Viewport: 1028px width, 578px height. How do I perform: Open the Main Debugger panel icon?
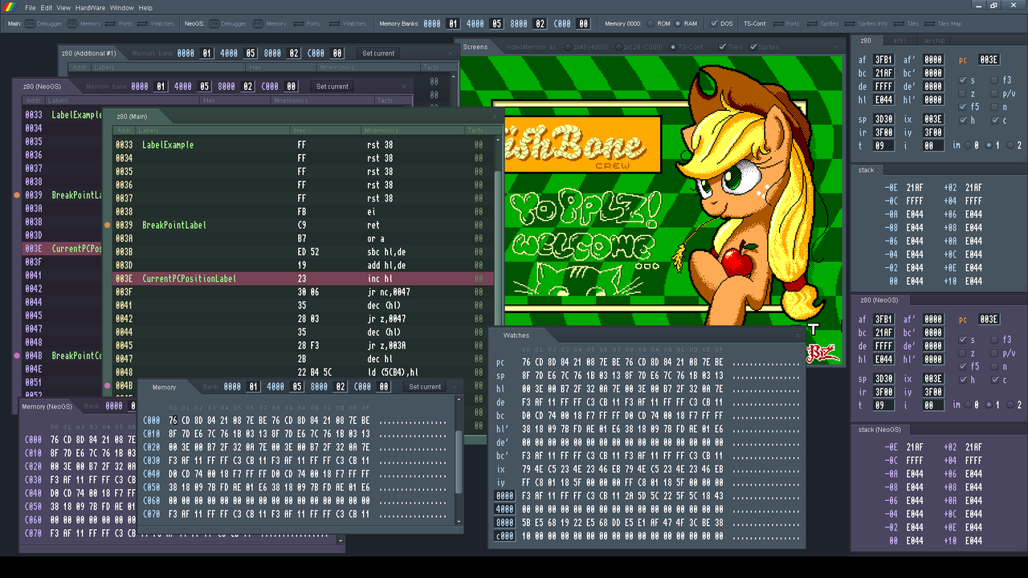[x=28, y=24]
